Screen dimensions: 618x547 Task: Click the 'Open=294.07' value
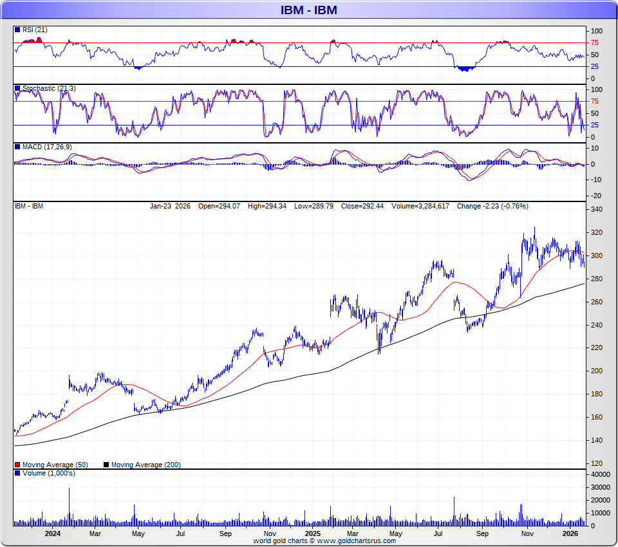point(219,206)
